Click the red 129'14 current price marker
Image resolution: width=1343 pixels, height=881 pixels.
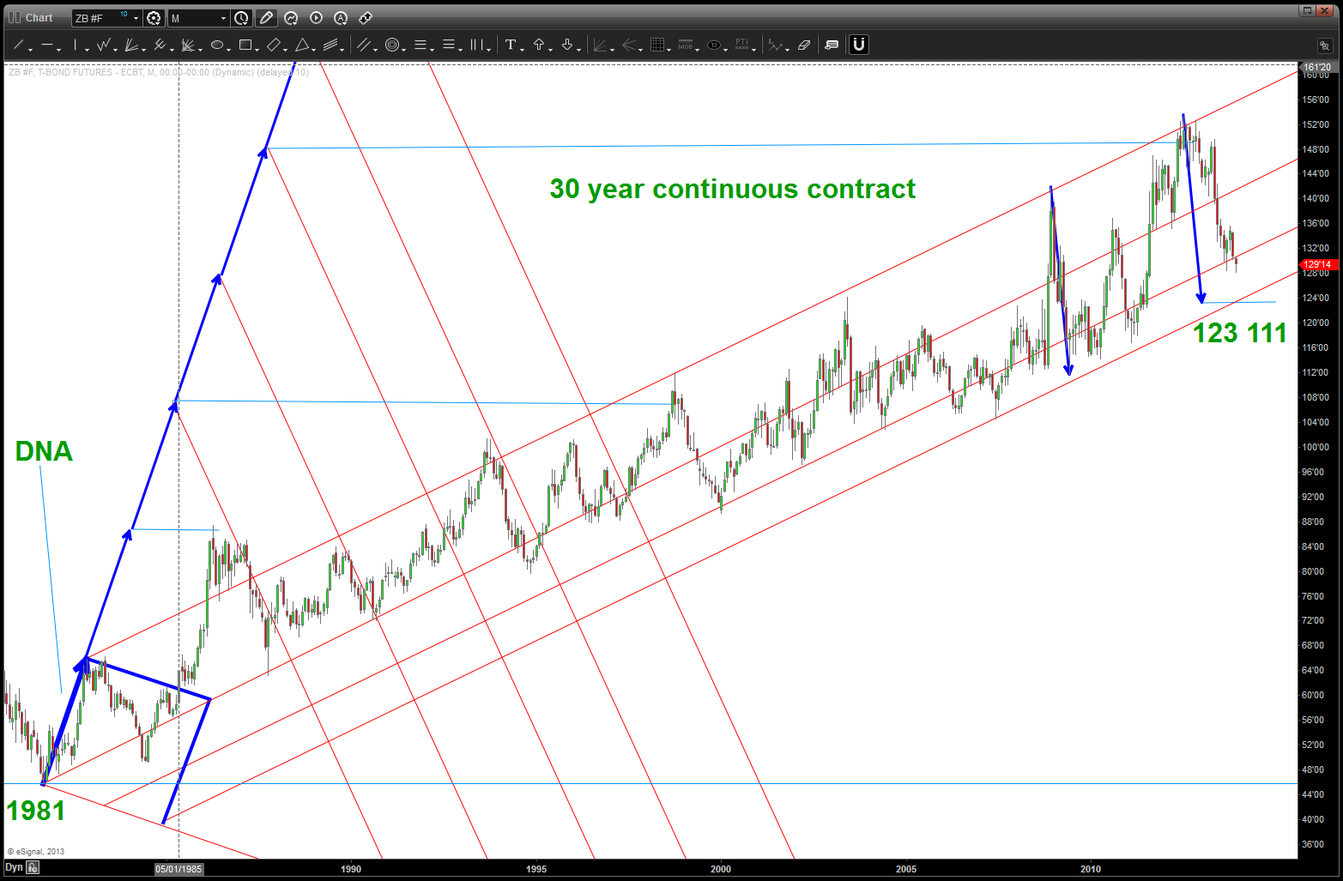tap(1317, 264)
